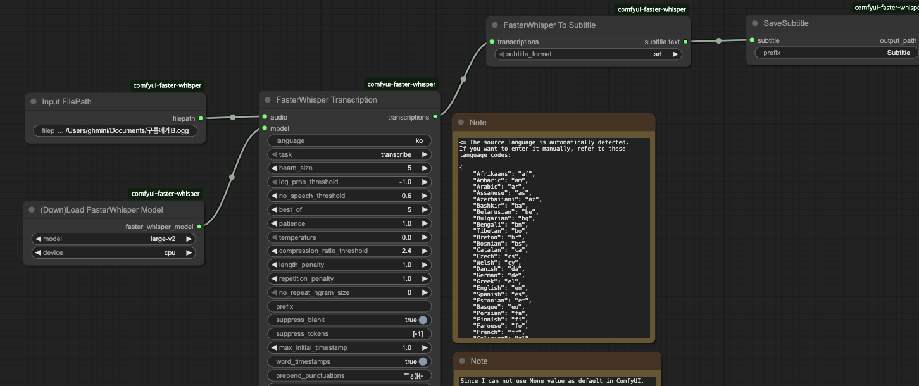
Task: Select the FasterWhisper To Subtitle title
Action: pos(549,25)
